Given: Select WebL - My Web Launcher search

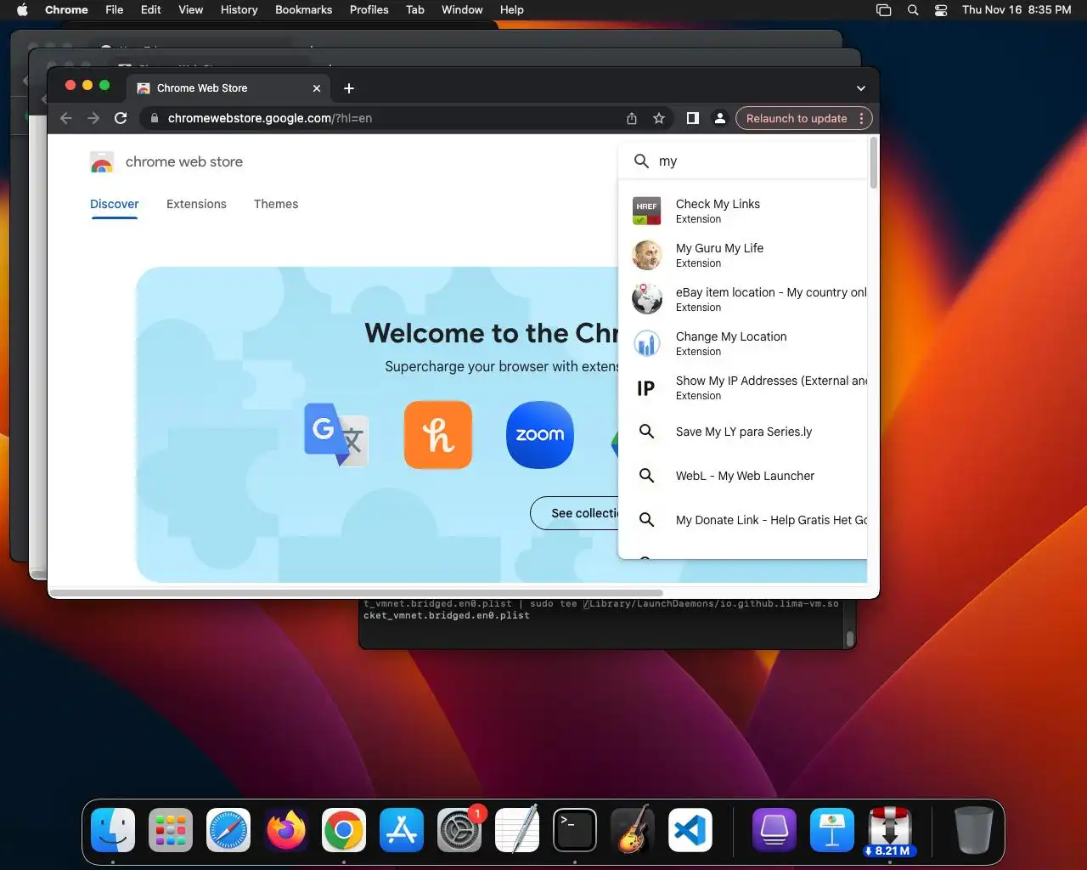Looking at the screenshot, I should point(744,476).
